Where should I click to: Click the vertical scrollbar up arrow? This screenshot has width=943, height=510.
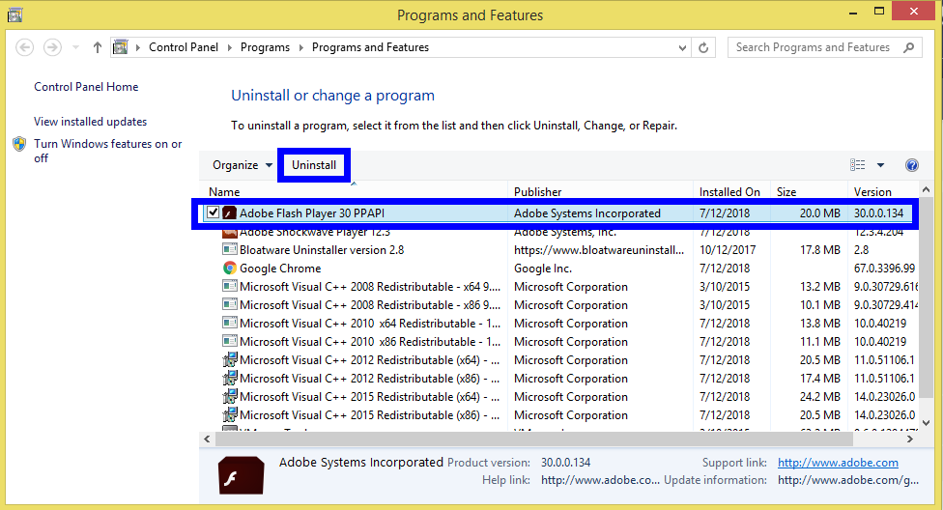(x=927, y=190)
